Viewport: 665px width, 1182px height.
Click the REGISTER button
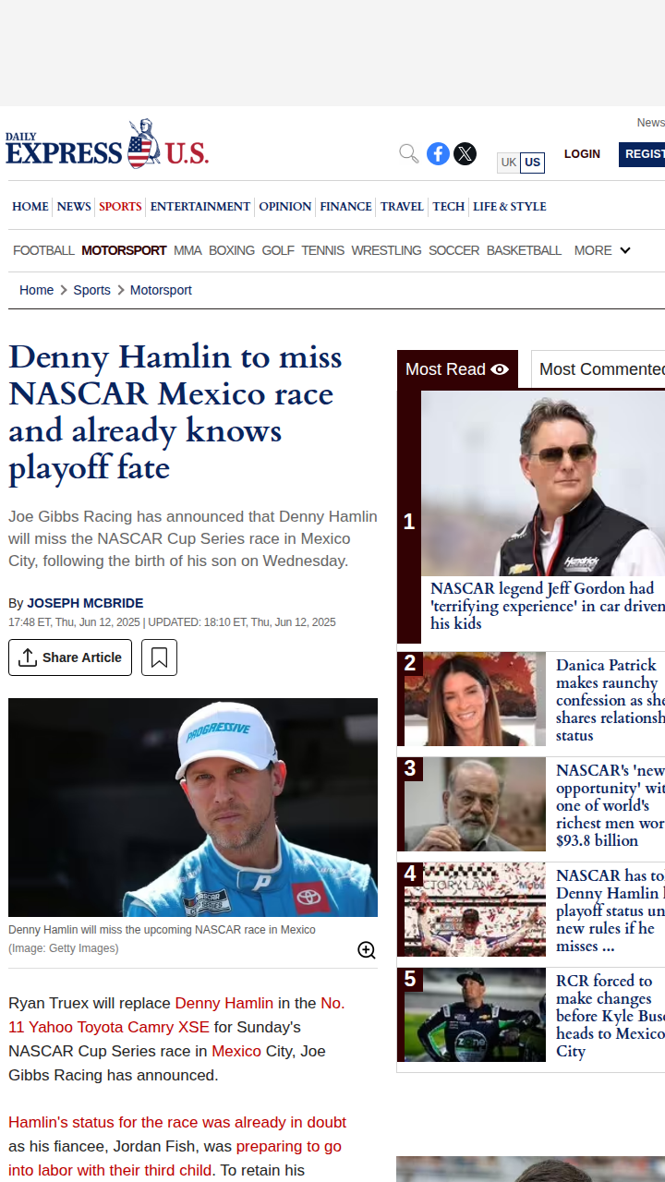[x=643, y=154]
